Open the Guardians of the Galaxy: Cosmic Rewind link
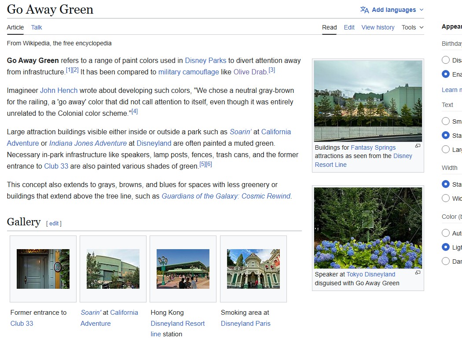Image resolution: width=462 pixels, height=346 pixels. coord(226,196)
